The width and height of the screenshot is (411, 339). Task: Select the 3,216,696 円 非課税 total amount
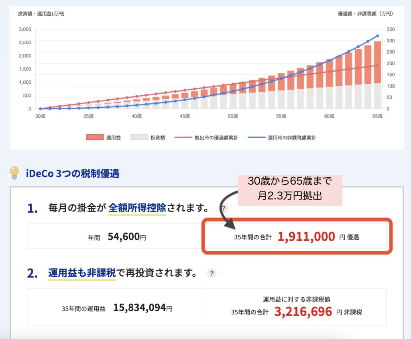tap(303, 311)
